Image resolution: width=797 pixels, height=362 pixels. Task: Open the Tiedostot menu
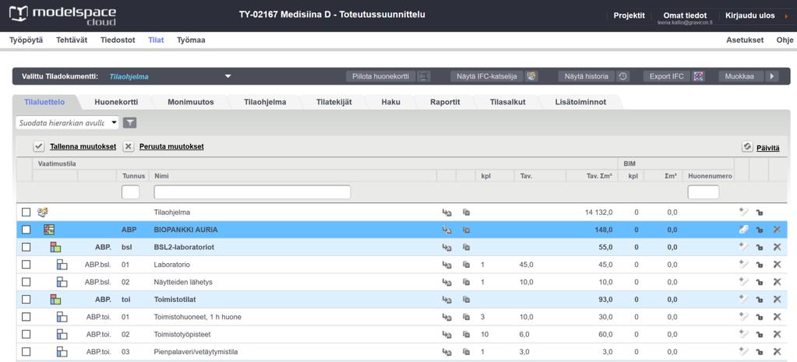pos(118,40)
